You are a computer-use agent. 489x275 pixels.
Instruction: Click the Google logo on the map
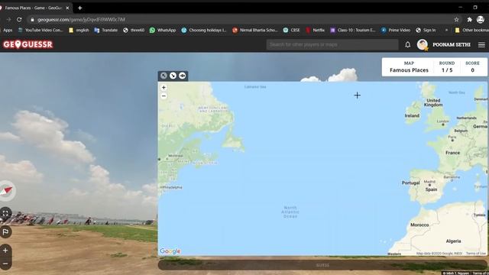pyautogui.click(x=170, y=251)
